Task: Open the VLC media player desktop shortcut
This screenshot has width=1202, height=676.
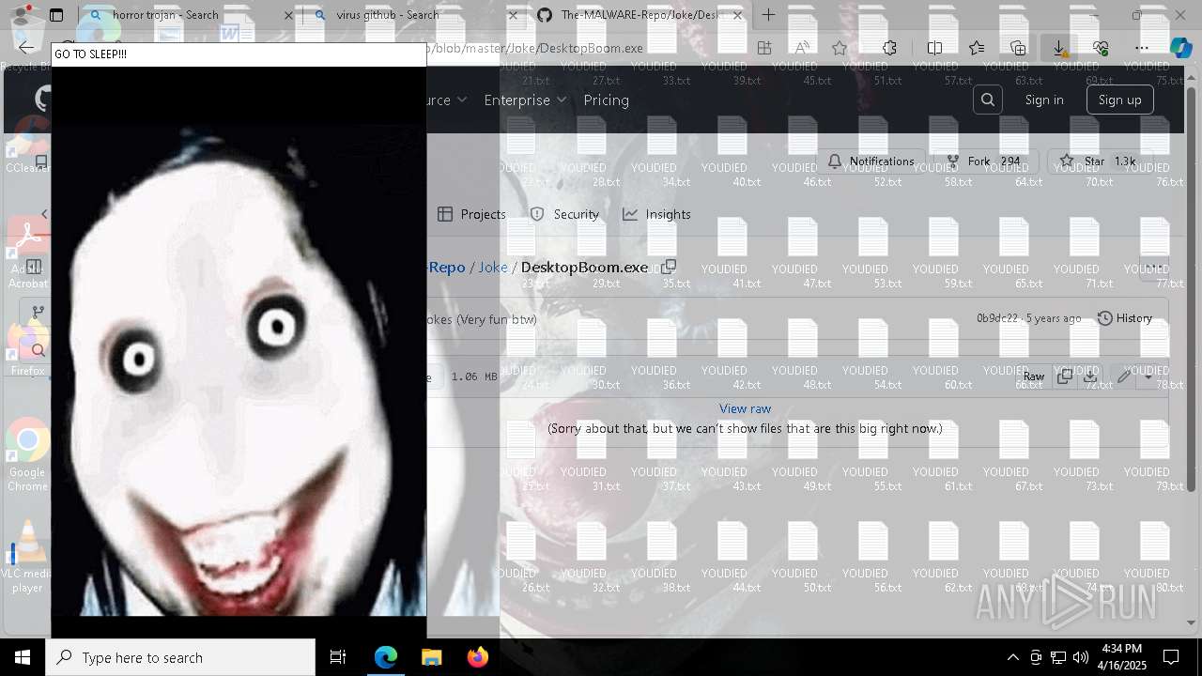Action: [27, 558]
